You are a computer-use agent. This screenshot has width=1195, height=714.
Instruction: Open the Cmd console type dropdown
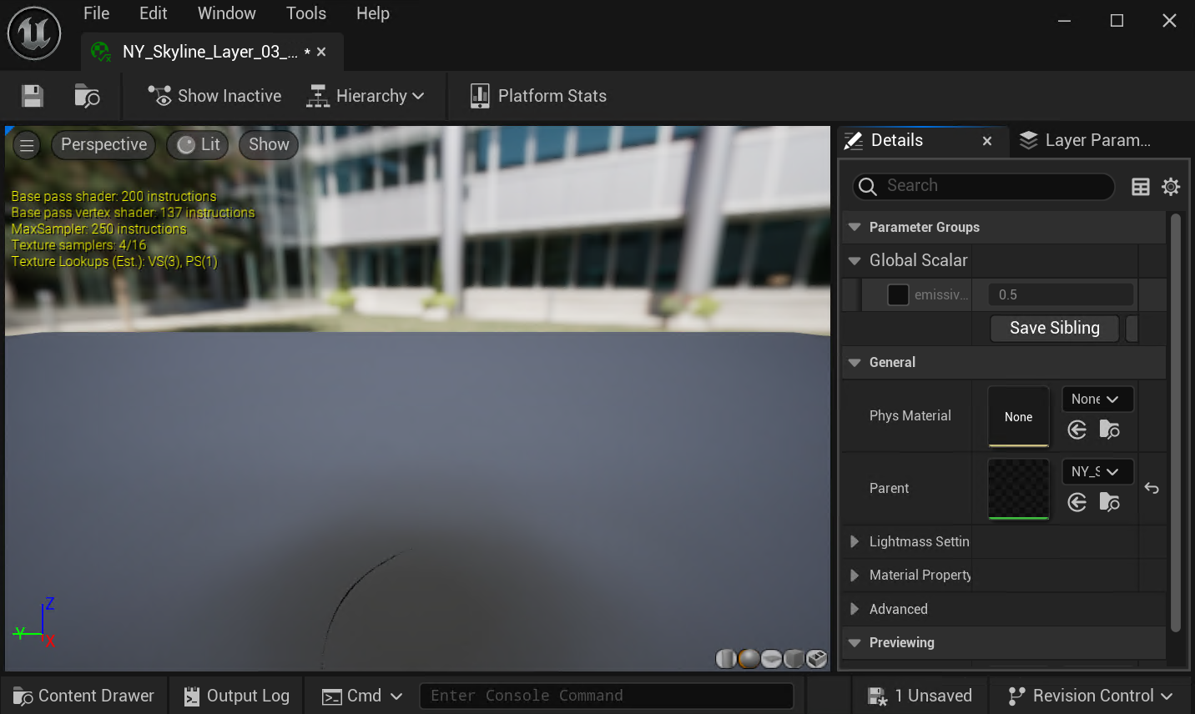362,696
